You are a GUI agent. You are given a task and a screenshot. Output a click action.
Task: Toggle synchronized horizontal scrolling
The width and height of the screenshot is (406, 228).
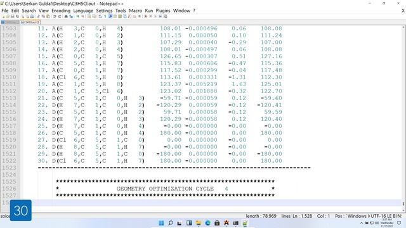[x=94, y=16]
